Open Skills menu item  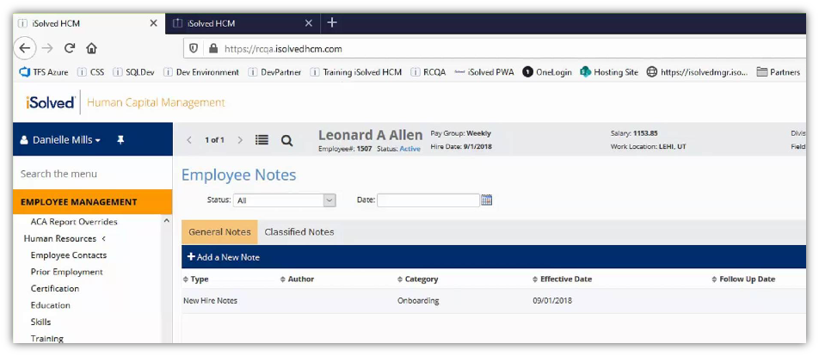click(x=40, y=322)
